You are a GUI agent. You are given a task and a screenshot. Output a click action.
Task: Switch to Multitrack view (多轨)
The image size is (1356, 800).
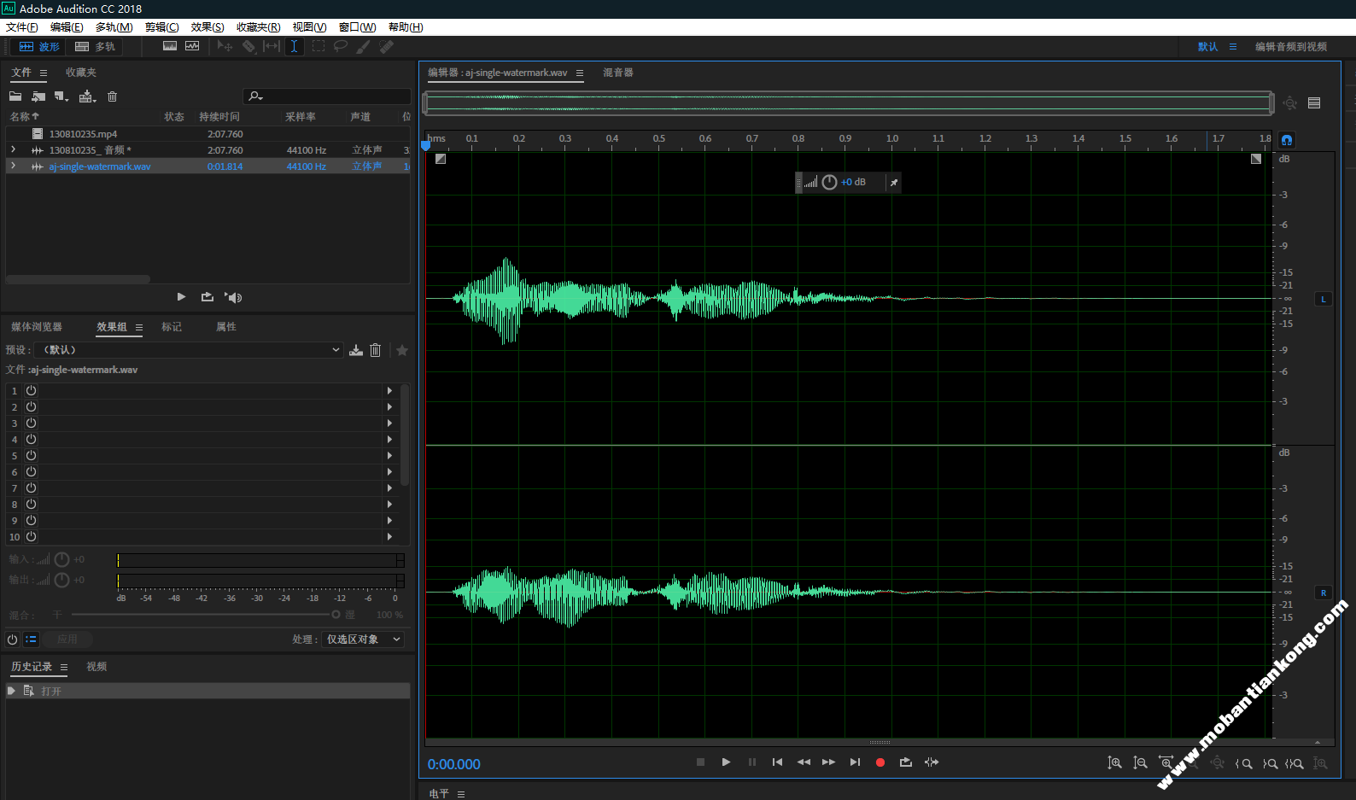(x=95, y=47)
